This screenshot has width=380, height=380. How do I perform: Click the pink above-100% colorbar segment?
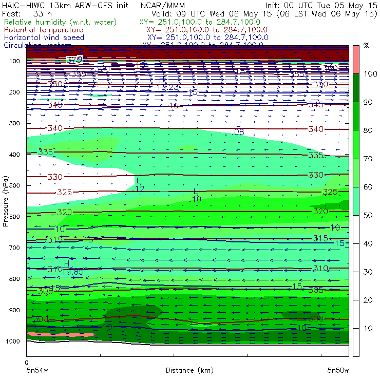point(356,60)
